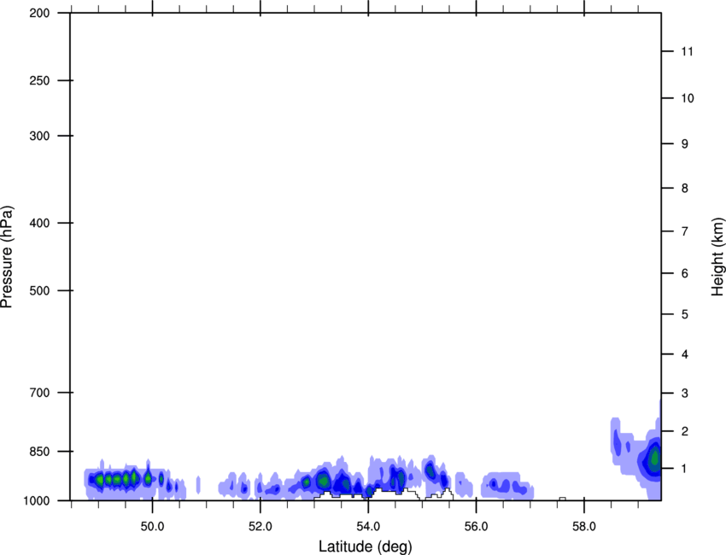
Task: Select the 700 pressure tick label
Action: [39, 392]
